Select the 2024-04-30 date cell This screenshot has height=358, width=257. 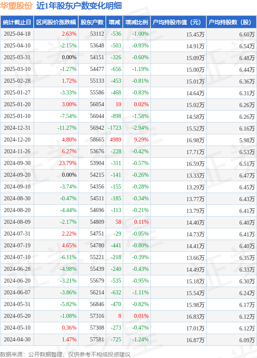[x=17, y=339]
